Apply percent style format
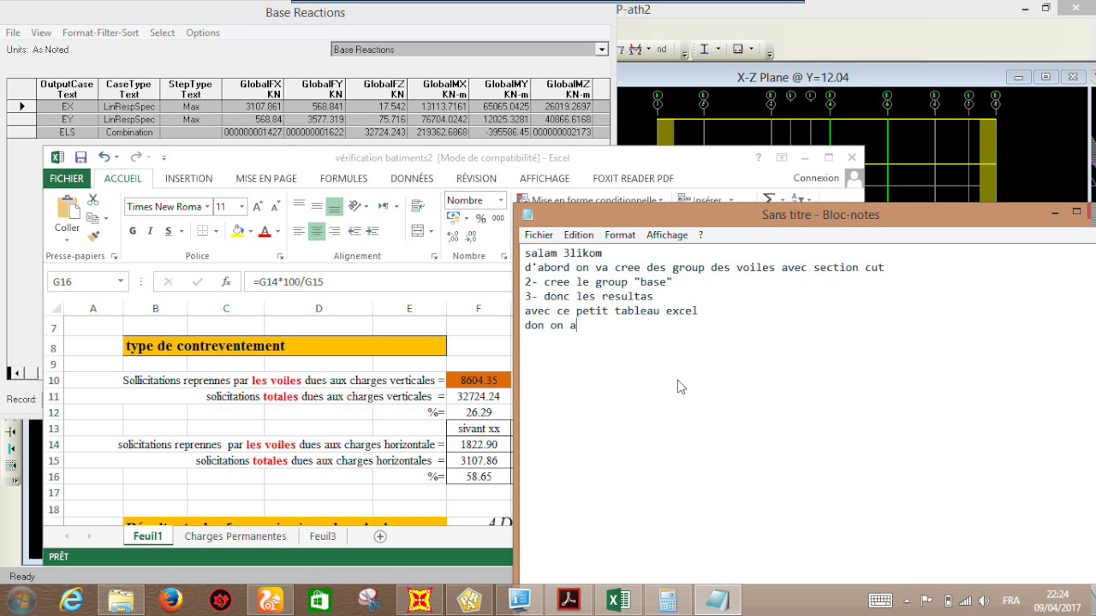Screen dimensions: 1096x616 480,218
